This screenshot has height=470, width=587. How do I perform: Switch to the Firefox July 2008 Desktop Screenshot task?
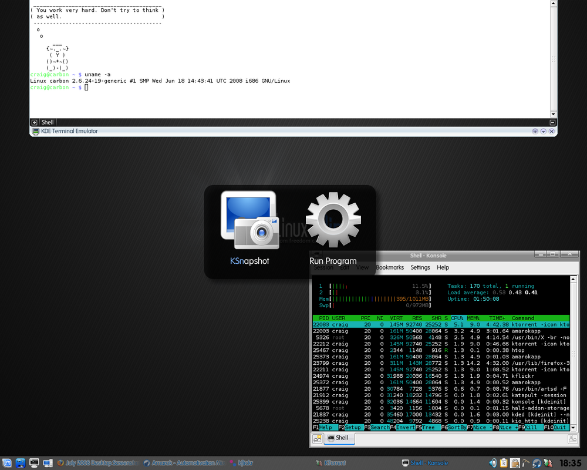(x=98, y=463)
